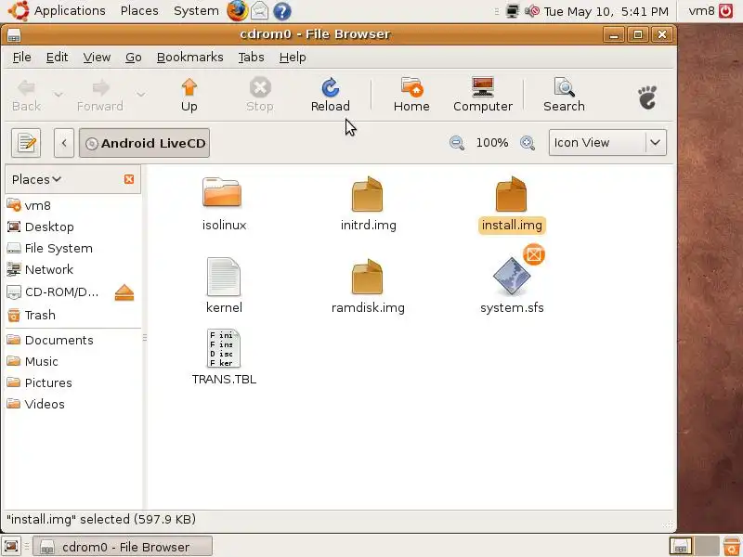
Task: Select the ramdisk.img package icon
Action: [367, 277]
